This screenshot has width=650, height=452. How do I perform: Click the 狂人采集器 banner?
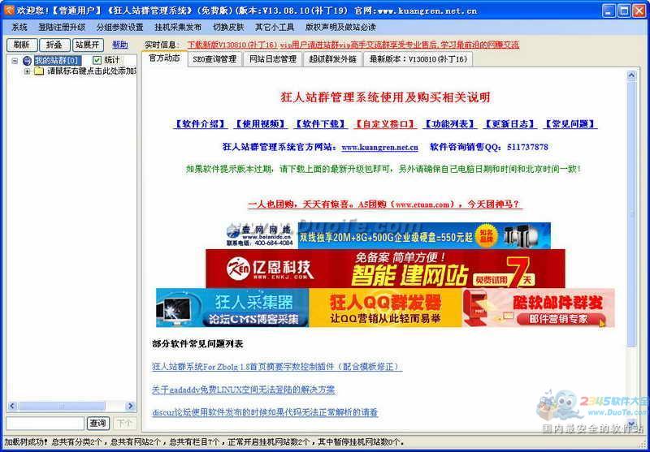(x=232, y=308)
